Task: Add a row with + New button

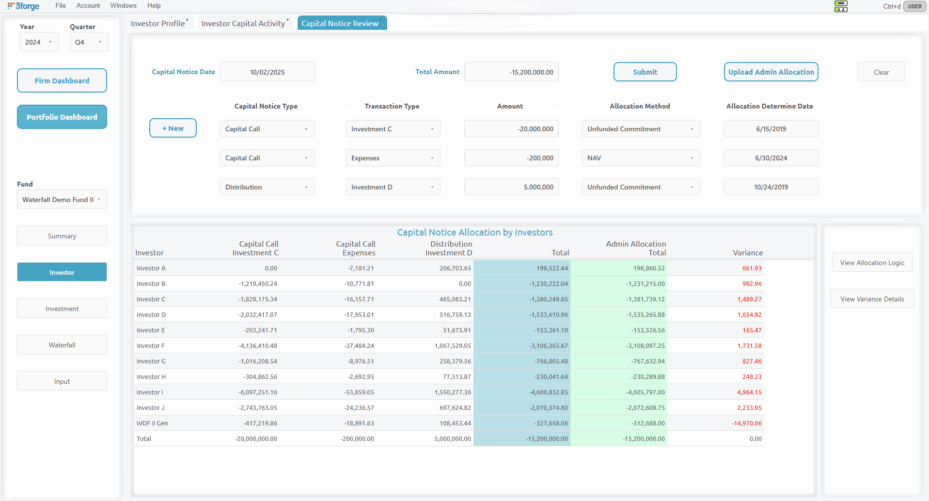Action: pyautogui.click(x=173, y=128)
